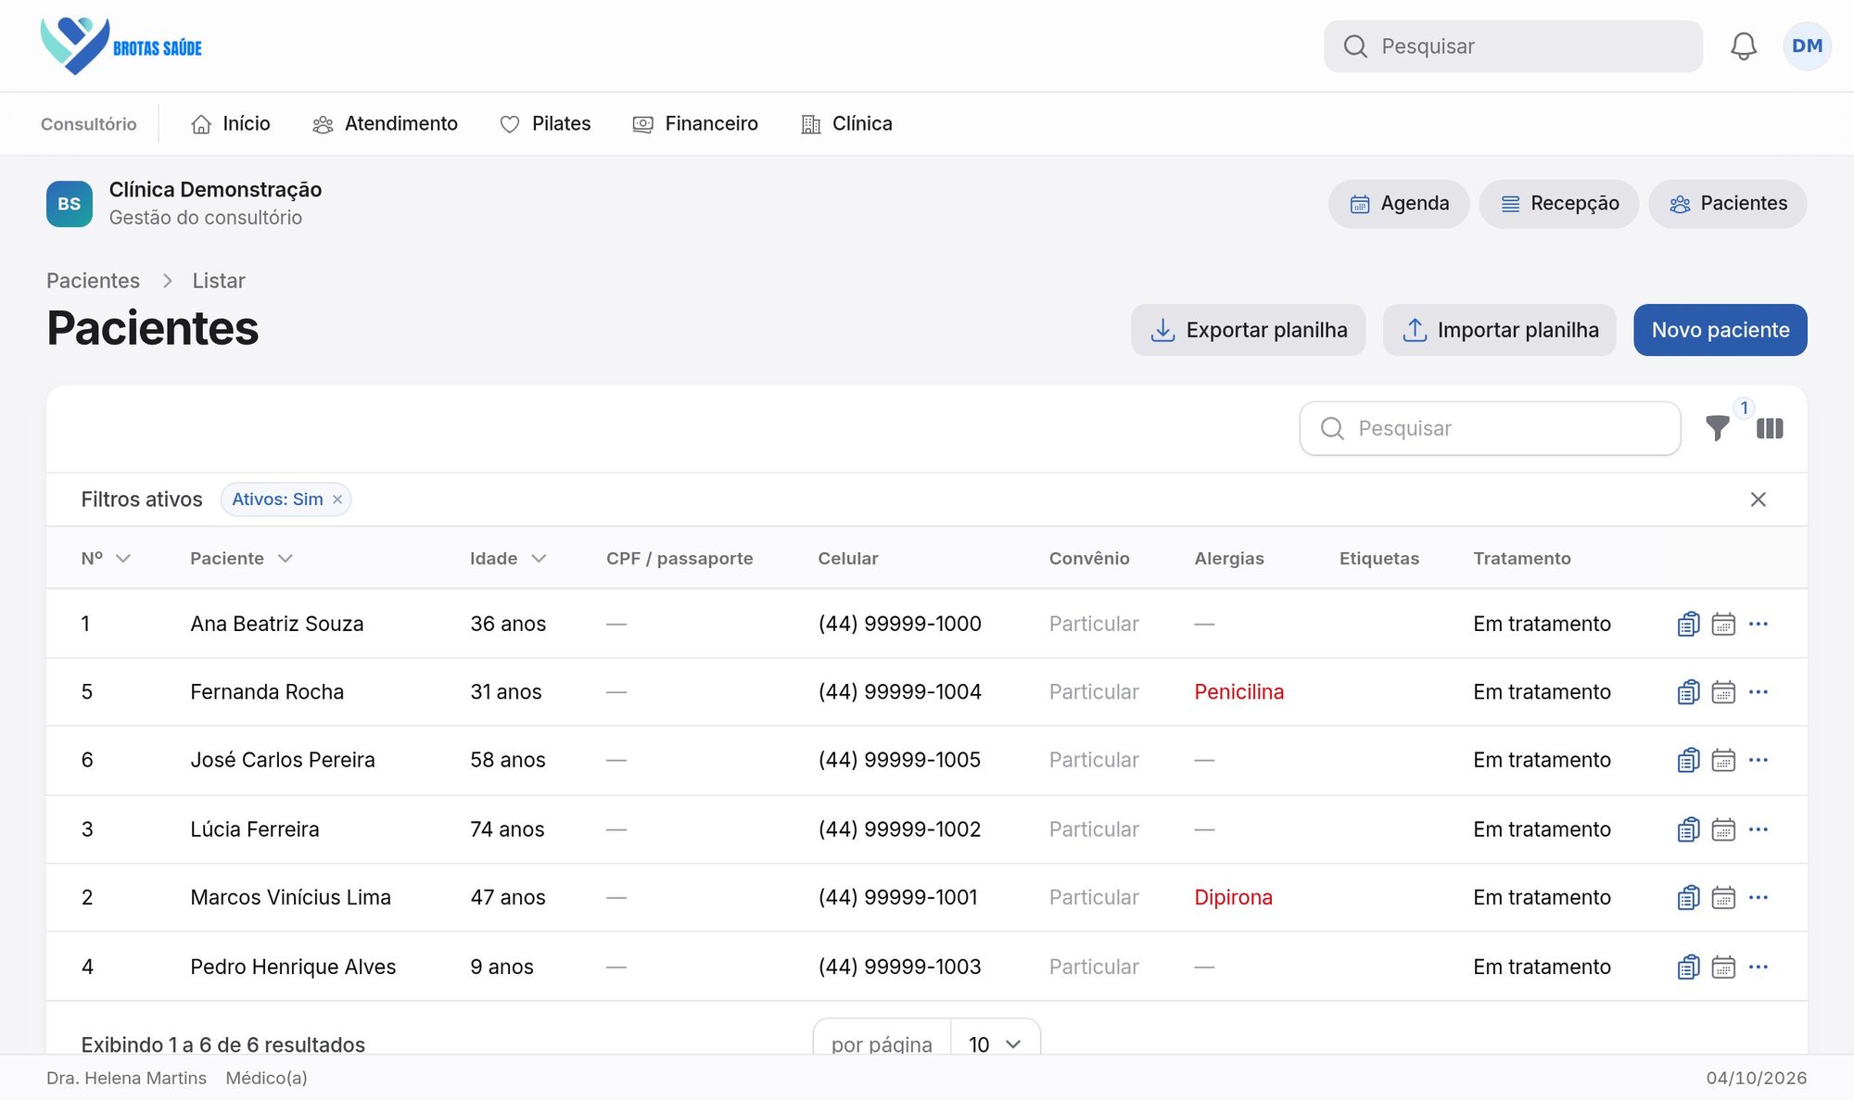Viewport: 1854px width, 1100px height.
Task: Click the Penicilina allergy text
Action: point(1238,692)
